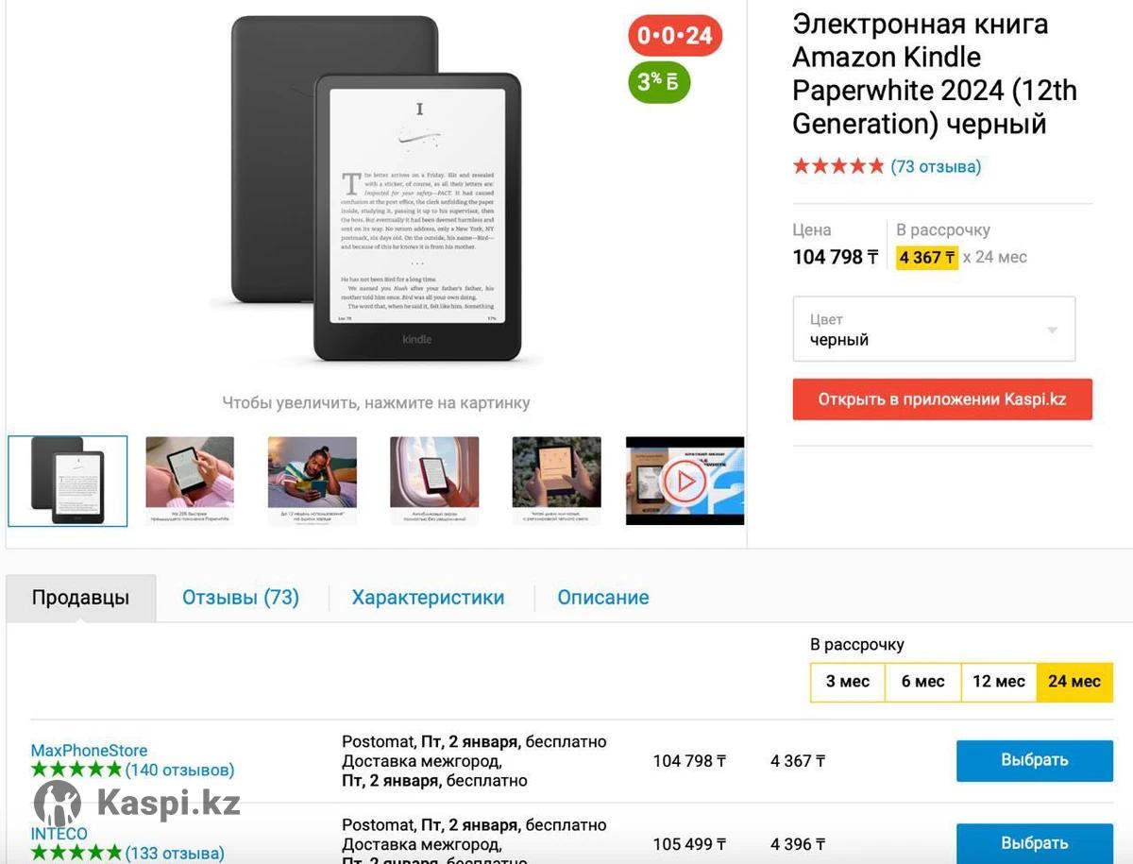Select the 6 мес installment option
Screen dimensions: 1133x864
pyautogui.click(x=922, y=682)
